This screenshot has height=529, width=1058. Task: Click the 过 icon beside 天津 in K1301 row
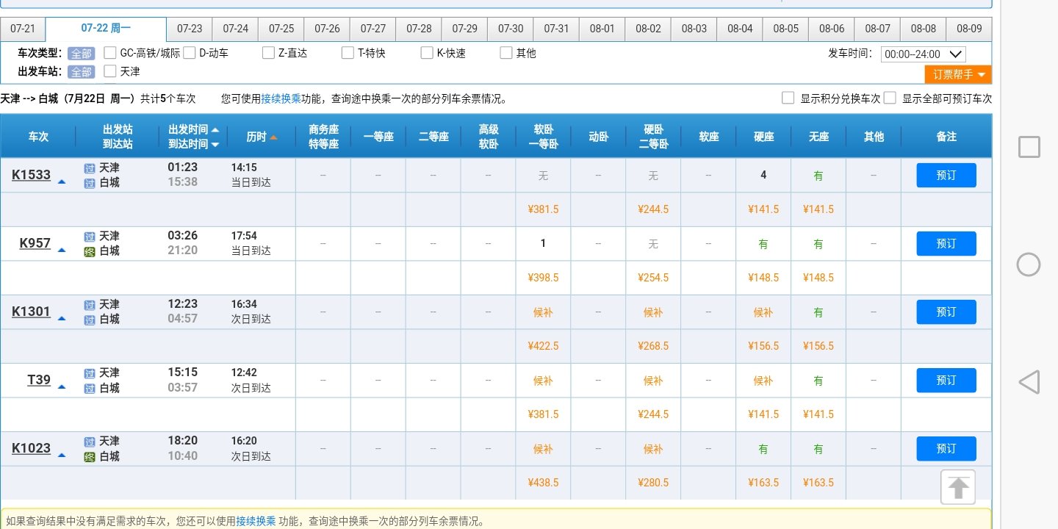pyautogui.click(x=90, y=304)
